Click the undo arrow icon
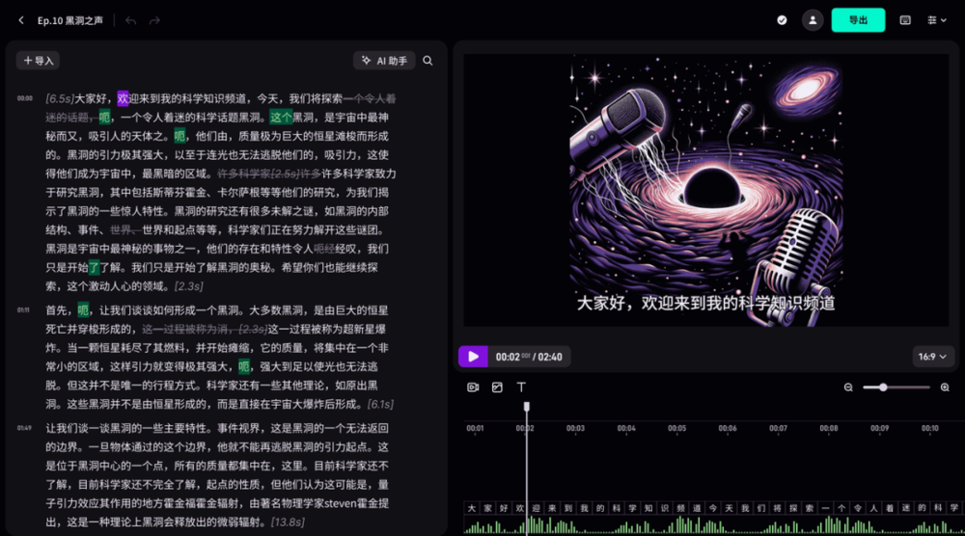Viewport: 965px width, 536px height. (x=131, y=20)
